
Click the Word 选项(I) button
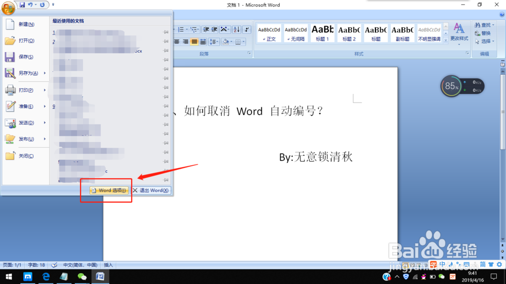tap(109, 191)
